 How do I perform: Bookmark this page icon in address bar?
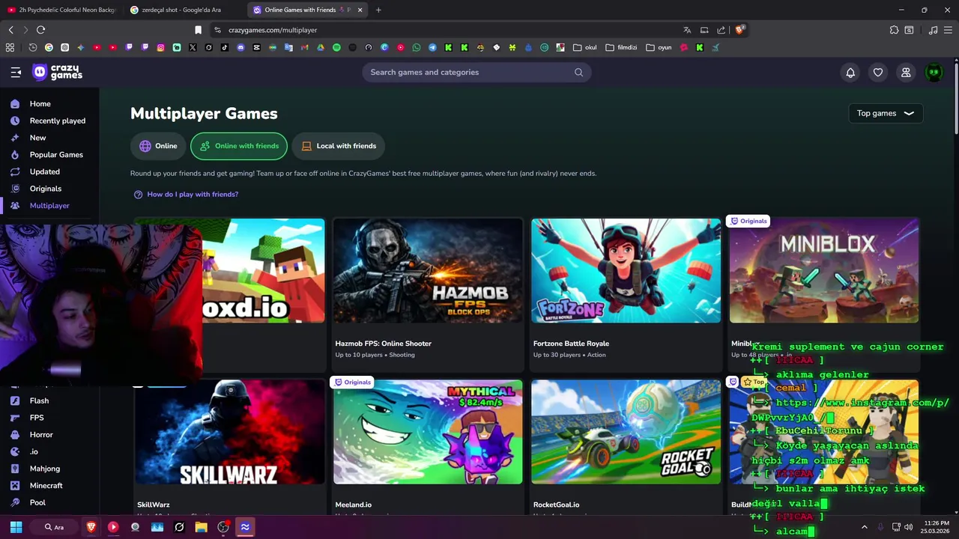[x=198, y=30]
